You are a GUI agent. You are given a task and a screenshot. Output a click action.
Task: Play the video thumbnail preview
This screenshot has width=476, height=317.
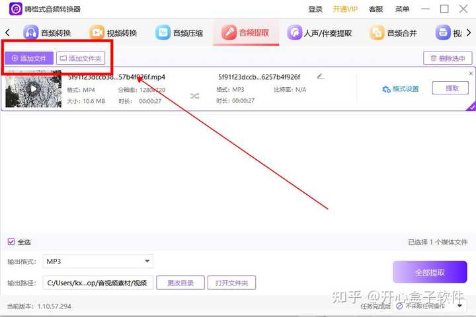(34, 89)
